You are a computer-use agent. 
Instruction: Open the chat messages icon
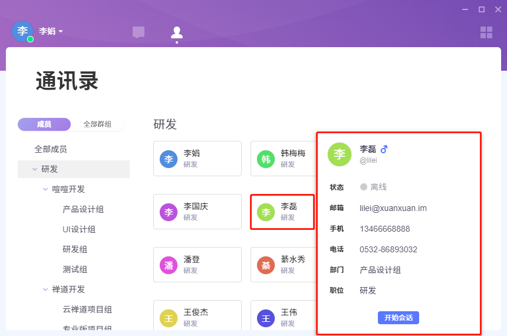(x=139, y=32)
